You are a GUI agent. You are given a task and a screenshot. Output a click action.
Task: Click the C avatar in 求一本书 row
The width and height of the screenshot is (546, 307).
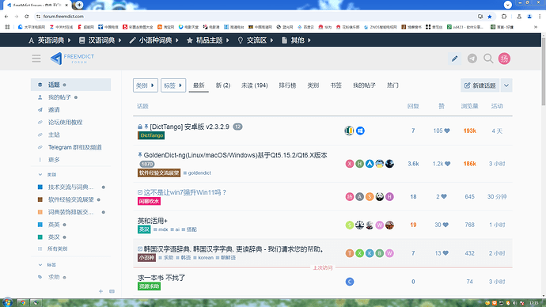pos(350,282)
